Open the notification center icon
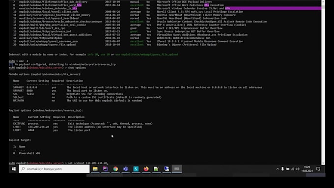The width and height of the screenshot is (334, 188). point(318,169)
